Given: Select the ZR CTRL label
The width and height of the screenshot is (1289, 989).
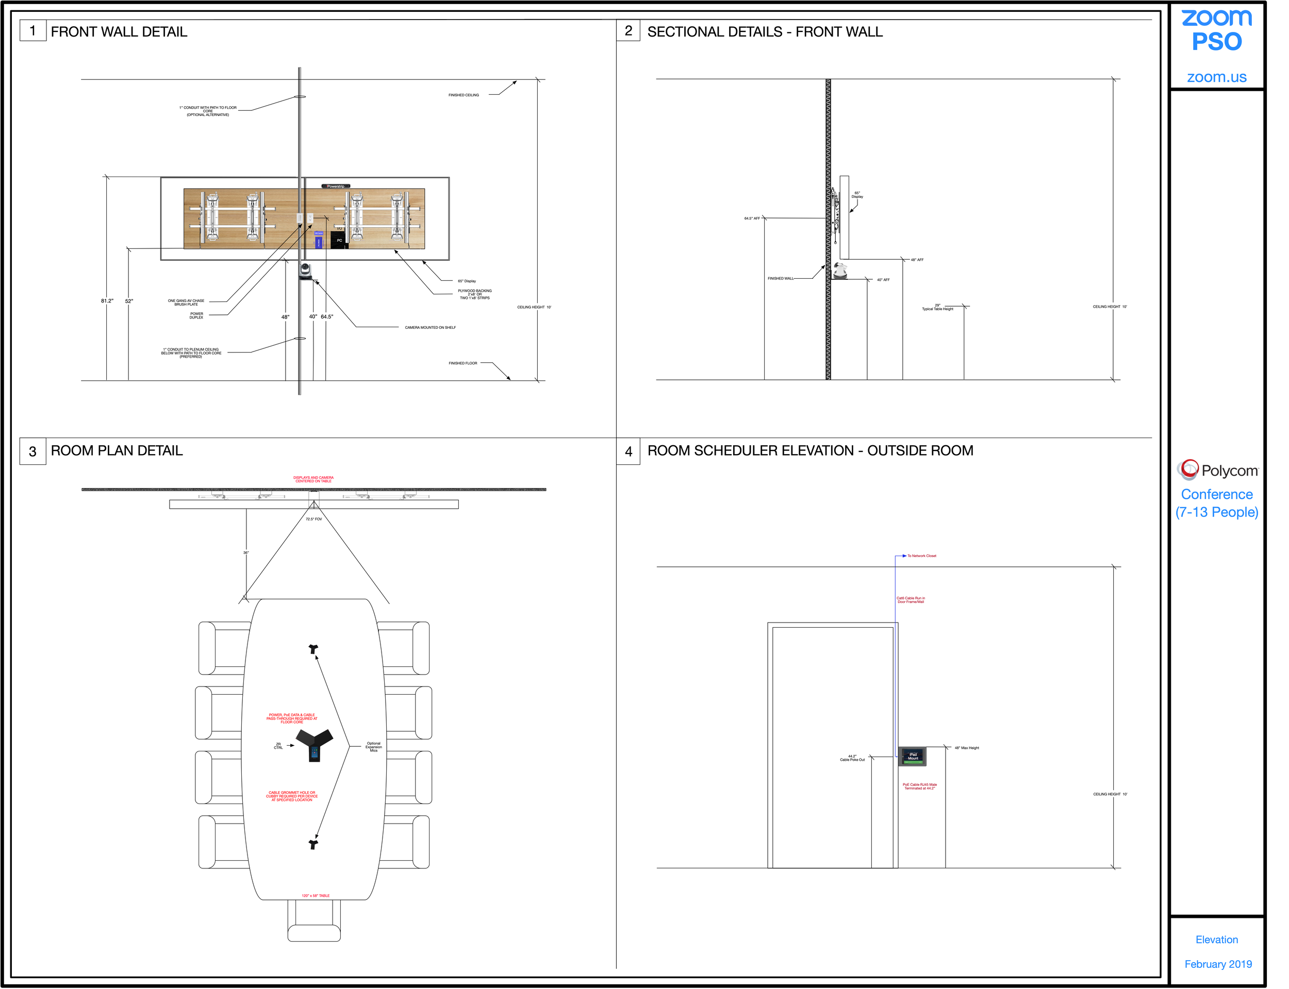Looking at the screenshot, I should click(278, 746).
